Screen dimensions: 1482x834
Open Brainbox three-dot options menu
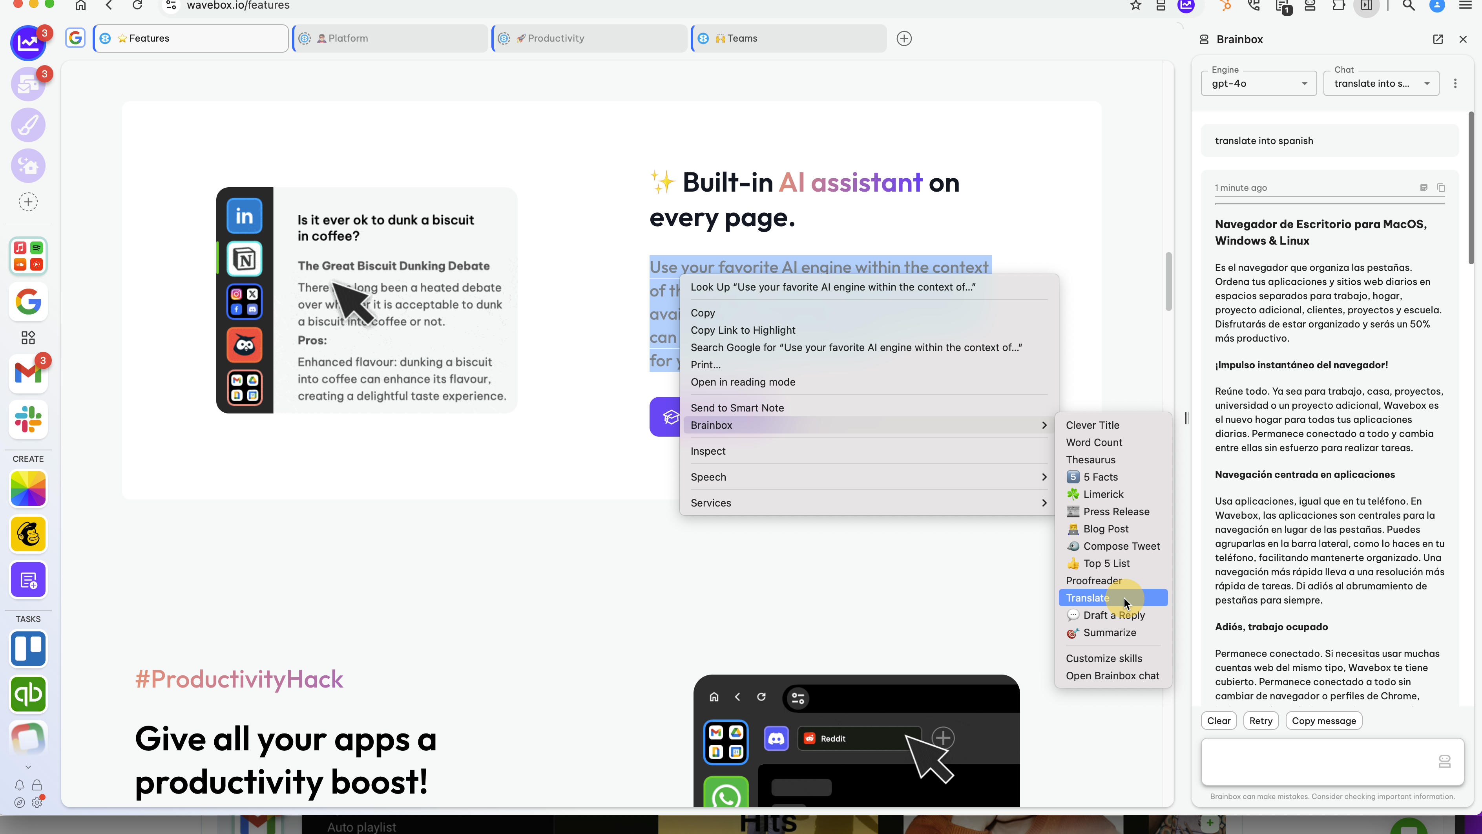1456,84
